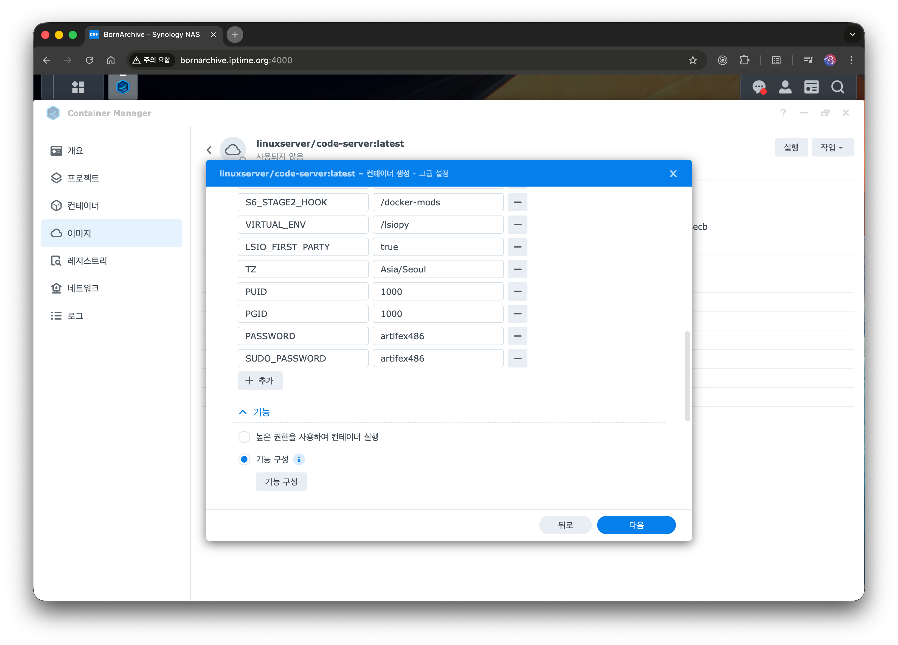Open the DSM widgets panel icon
Image resolution: width=898 pixels, height=645 pixels.
click(x=811, y=87)
